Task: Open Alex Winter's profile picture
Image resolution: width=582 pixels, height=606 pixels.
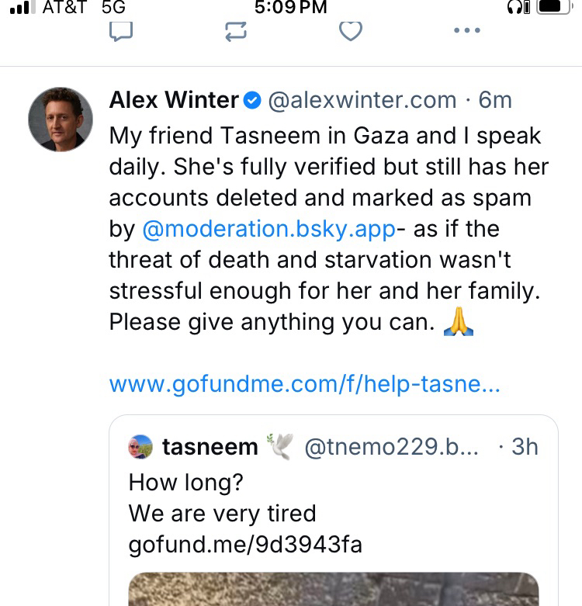Action: tap(61, 119)
